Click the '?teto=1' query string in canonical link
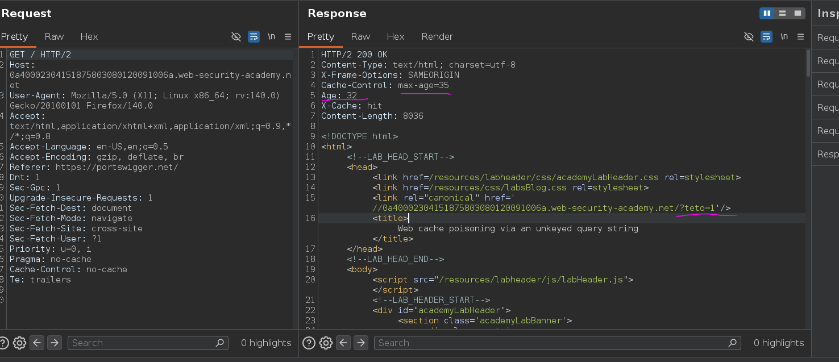 697,208
